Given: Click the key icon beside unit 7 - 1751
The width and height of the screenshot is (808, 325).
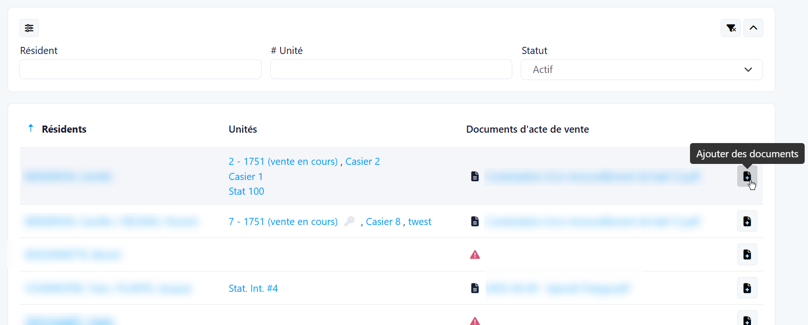Looking at the screenshot, I should coord(349,221).
